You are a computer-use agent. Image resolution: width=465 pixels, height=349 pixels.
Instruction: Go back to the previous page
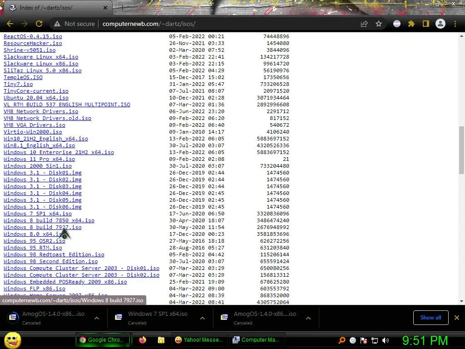tap(10, 24)
